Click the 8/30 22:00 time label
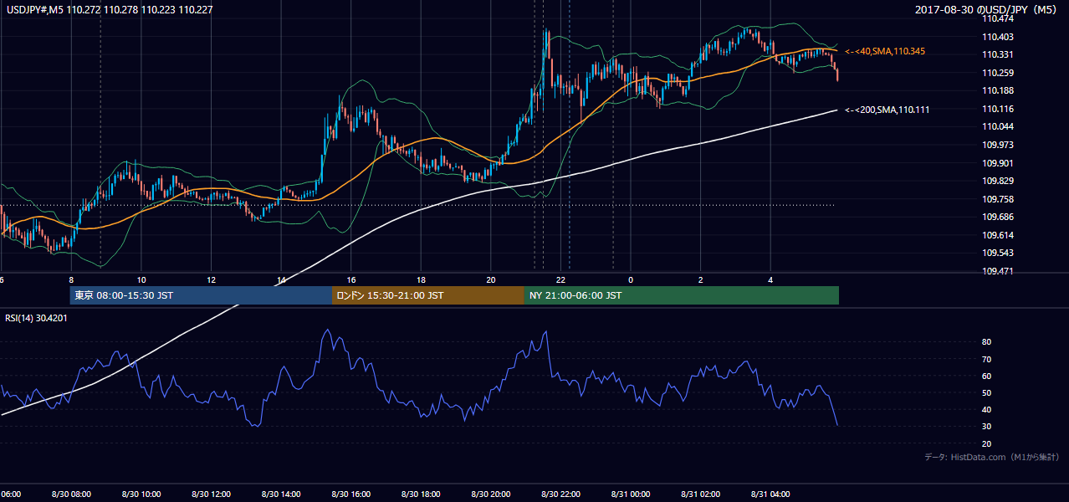This screenshot has width=1069, height=502. click(x=560, y=494)
